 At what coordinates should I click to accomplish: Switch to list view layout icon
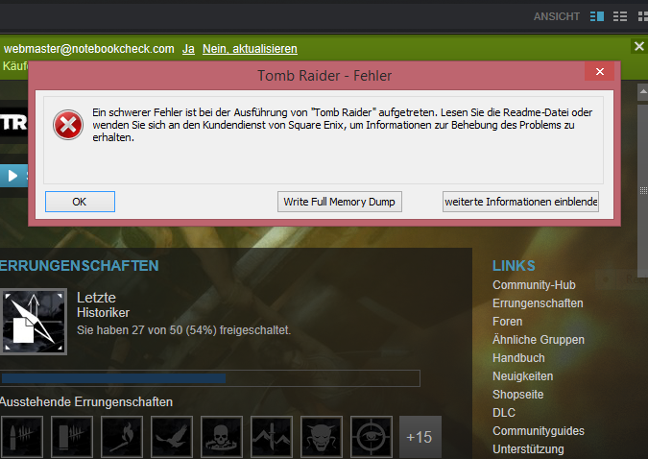pos(620,16)
